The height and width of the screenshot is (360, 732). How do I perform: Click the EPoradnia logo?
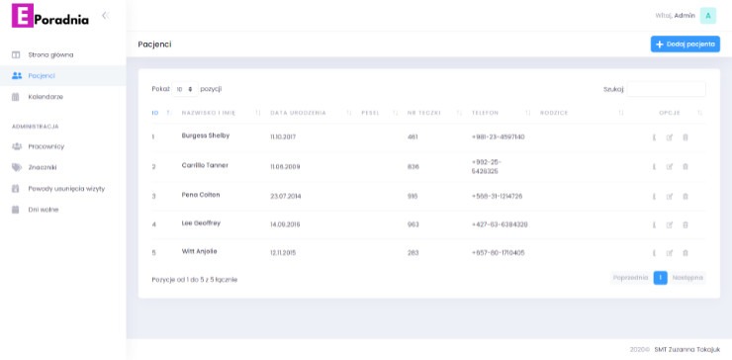point(49,16)
